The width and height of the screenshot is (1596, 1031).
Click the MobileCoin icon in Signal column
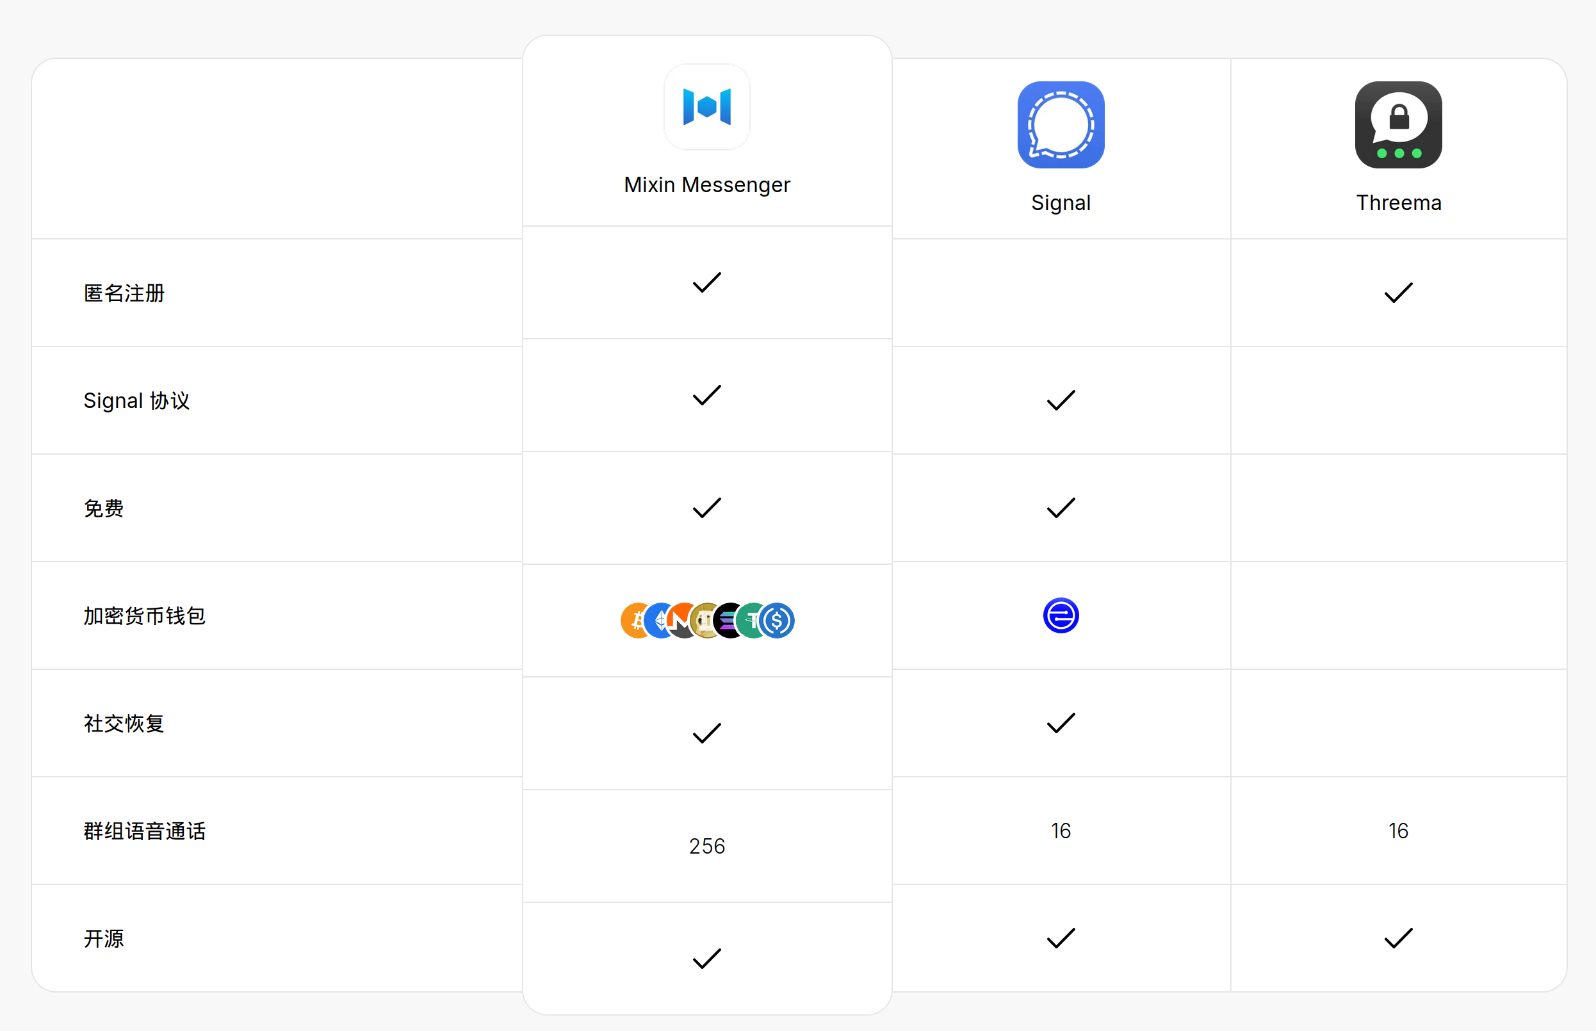[1061, 615]
